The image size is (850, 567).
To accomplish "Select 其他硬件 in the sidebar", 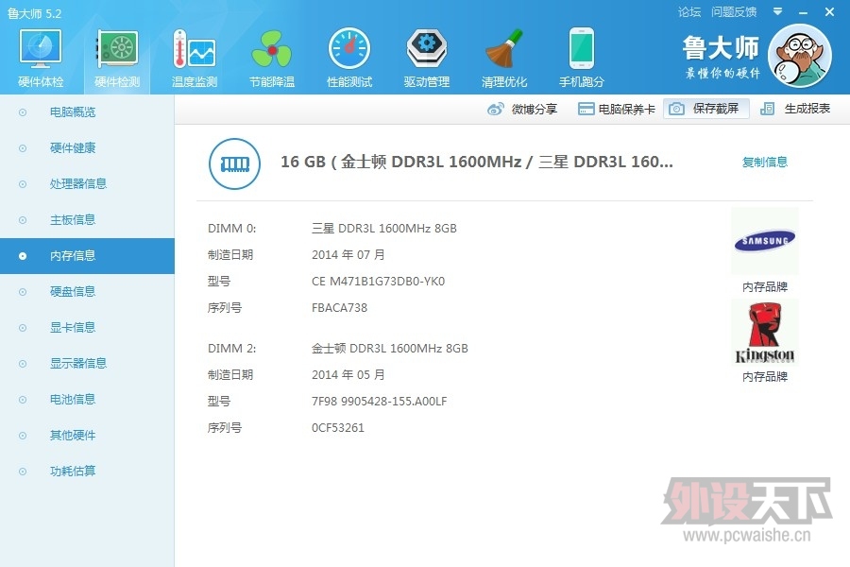I will click(x=87, y=435).
